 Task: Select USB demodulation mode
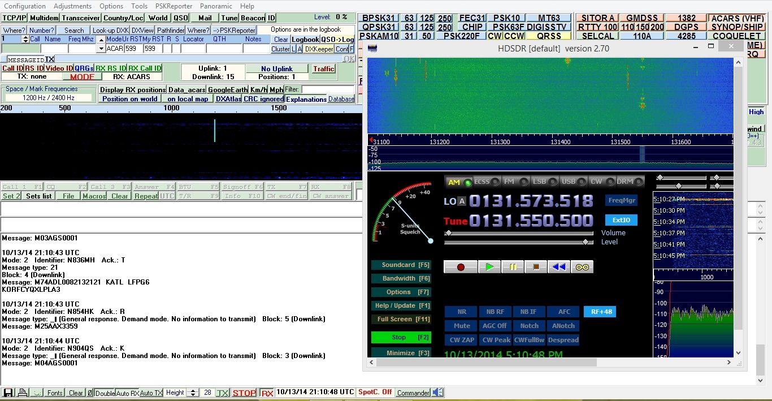(573, 182)
